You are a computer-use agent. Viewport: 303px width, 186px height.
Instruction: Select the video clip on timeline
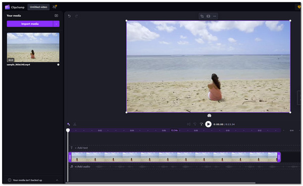[175, 157]
